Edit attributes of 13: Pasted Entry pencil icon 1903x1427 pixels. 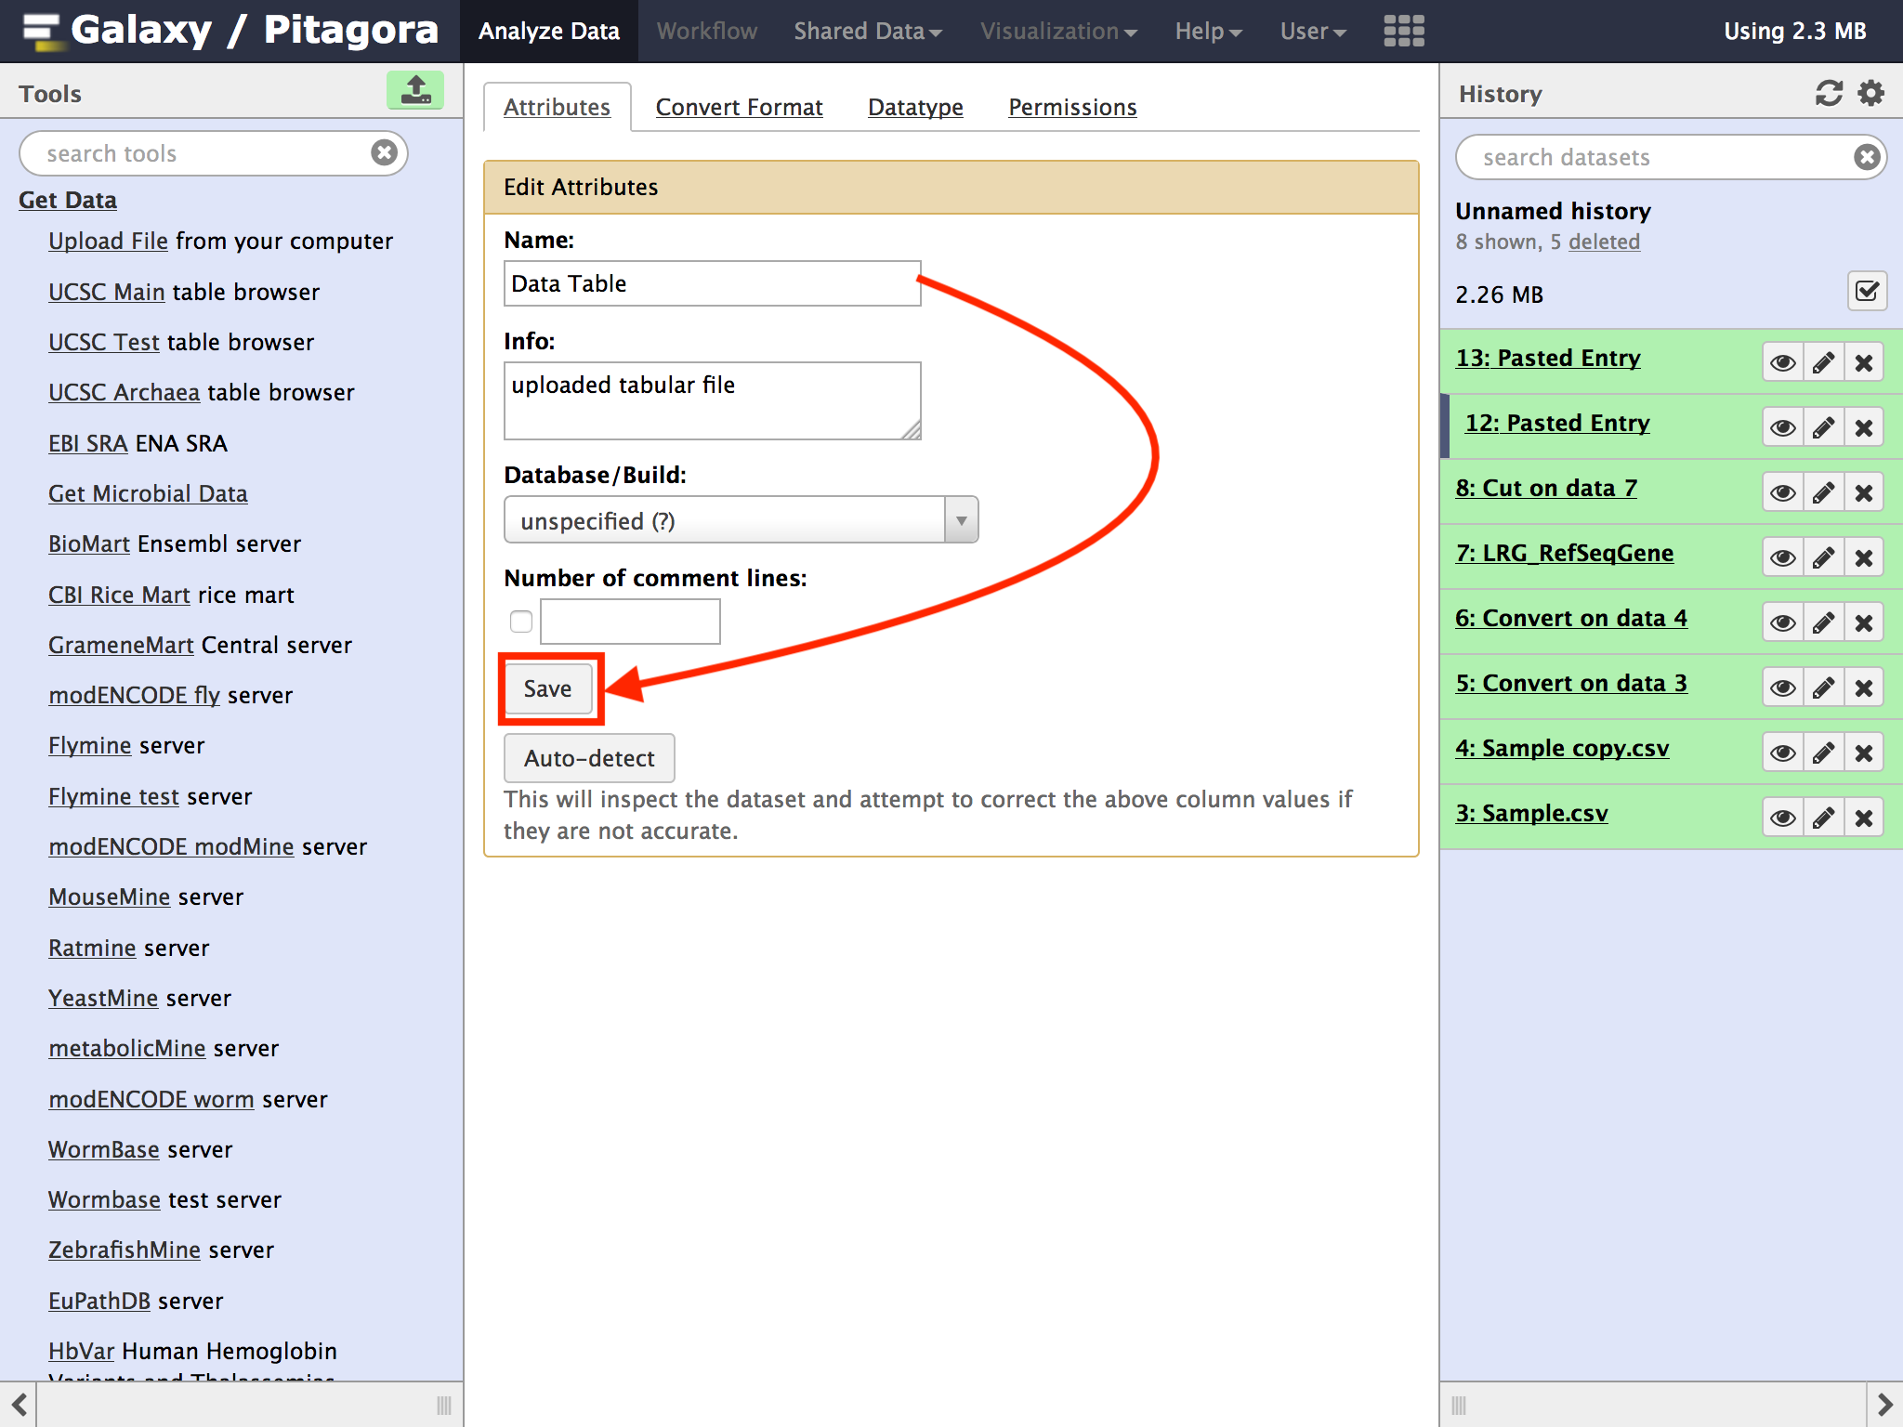click(1823, 362)
